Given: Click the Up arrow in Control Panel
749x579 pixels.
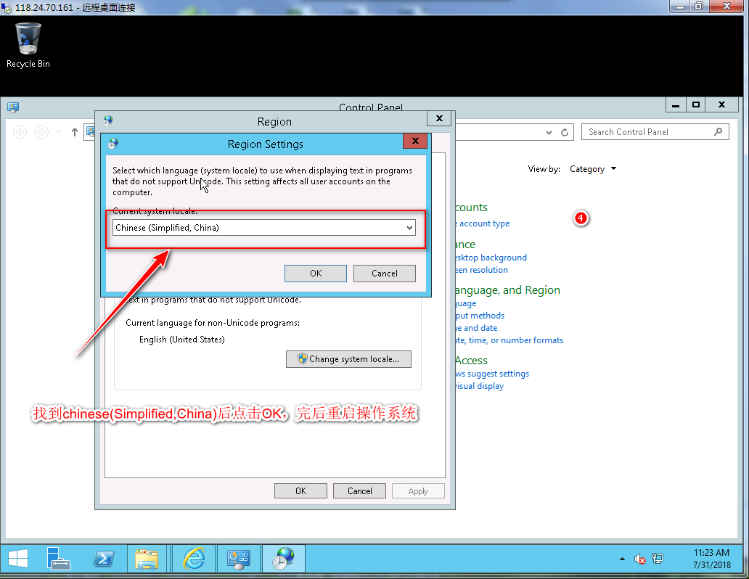Looking at the screenshot, I should click(x=74, y=132).
